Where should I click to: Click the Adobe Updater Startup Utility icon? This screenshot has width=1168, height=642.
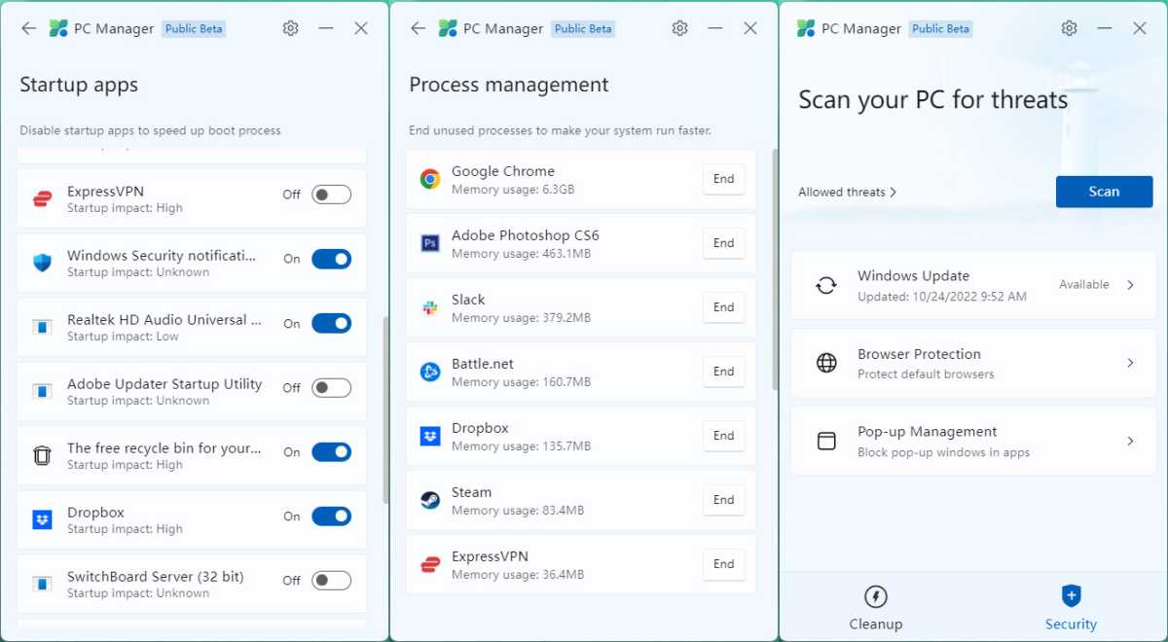click(x=42, y=391)
